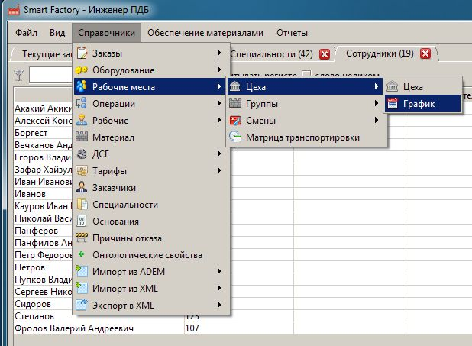Click the Рабочие worker icon
472x346 pixels.
click(82, 121)
